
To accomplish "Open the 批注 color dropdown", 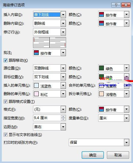I will pos(63,53).
